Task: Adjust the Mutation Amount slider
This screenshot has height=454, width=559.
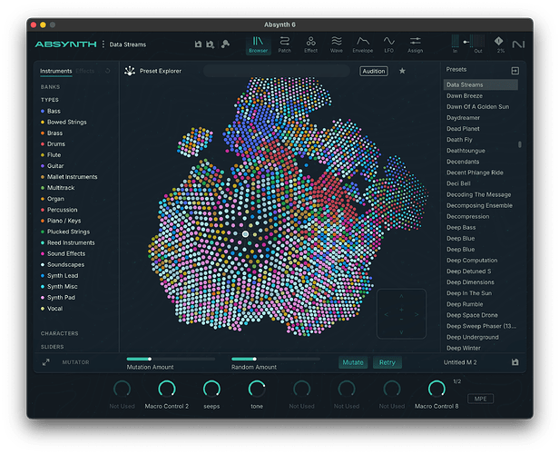Action: point(171,359)
